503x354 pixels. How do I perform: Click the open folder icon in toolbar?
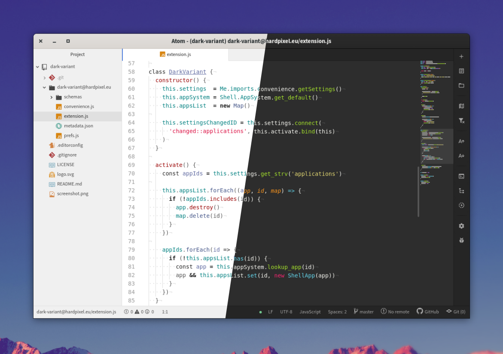461,86
